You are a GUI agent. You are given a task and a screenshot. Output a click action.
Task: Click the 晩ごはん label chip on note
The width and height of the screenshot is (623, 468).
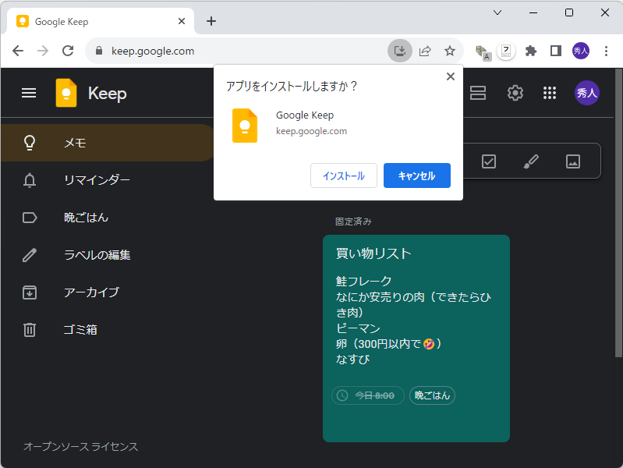pos(432,395)
